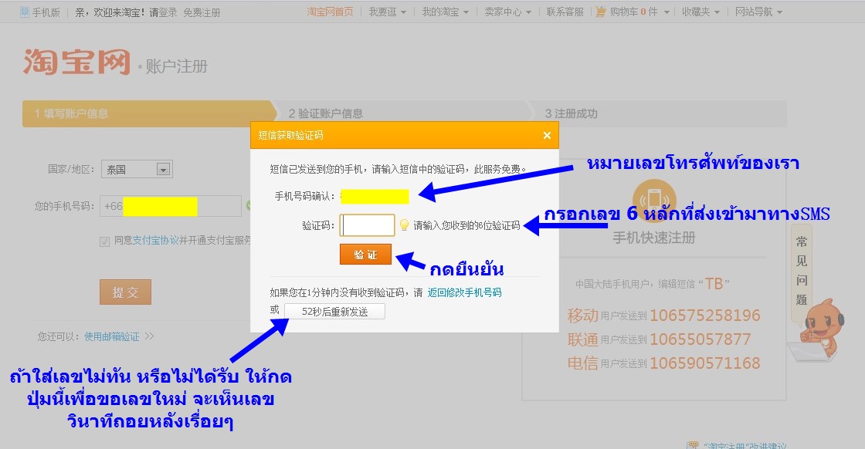The width and height of the screenshot is (865, 449).
Task: Focus the 验证码 input field
Action: 367,225
